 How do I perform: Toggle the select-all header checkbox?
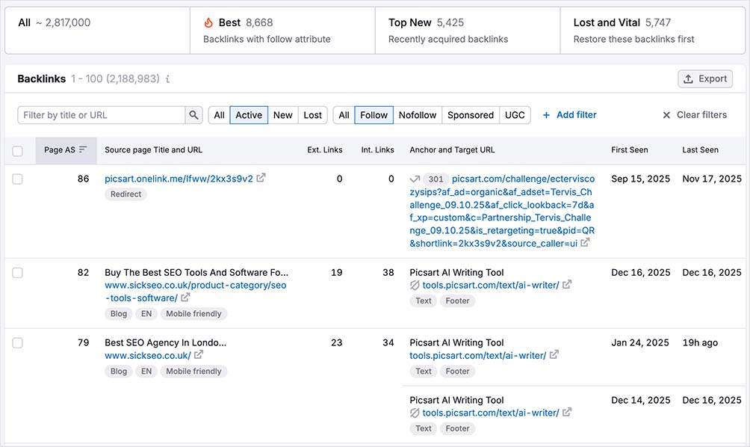coord(18,151)
